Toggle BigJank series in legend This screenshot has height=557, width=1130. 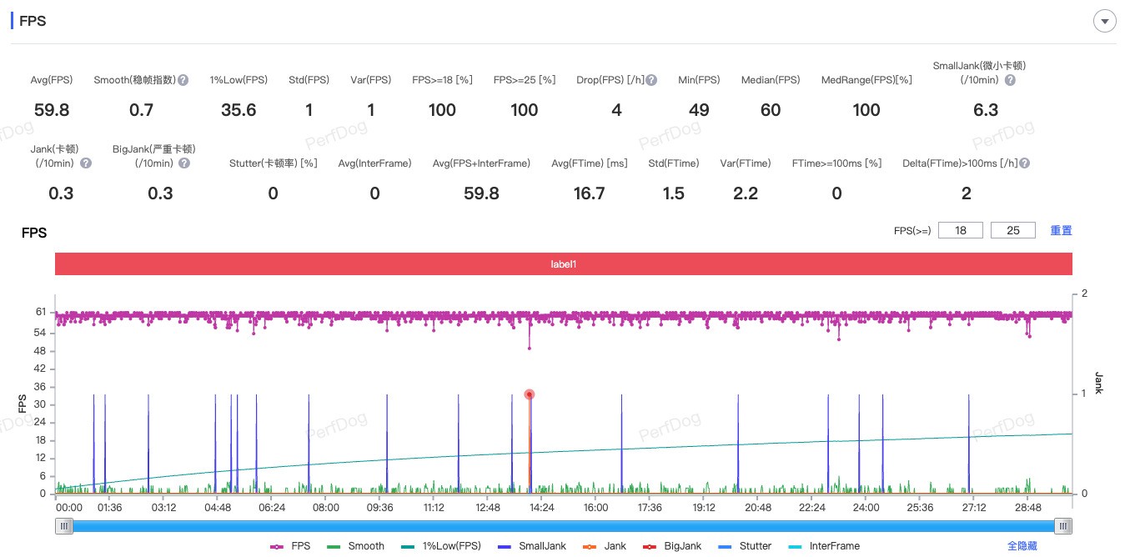[x=672, y=546]
